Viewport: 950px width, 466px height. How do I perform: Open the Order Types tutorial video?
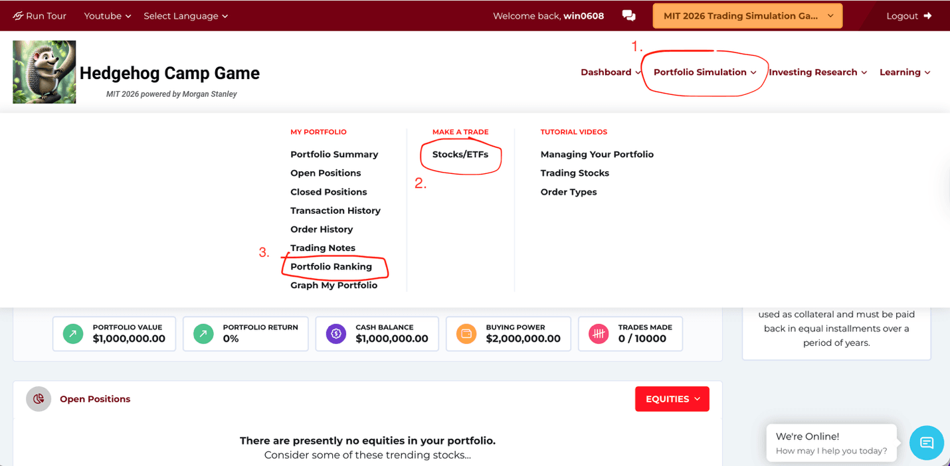[568, 192]
